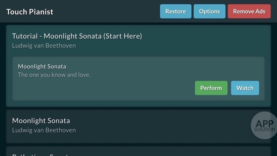Tap the red Remove Ads button
The width and height of the screenshot is (277, 156).
coord(249,12)
